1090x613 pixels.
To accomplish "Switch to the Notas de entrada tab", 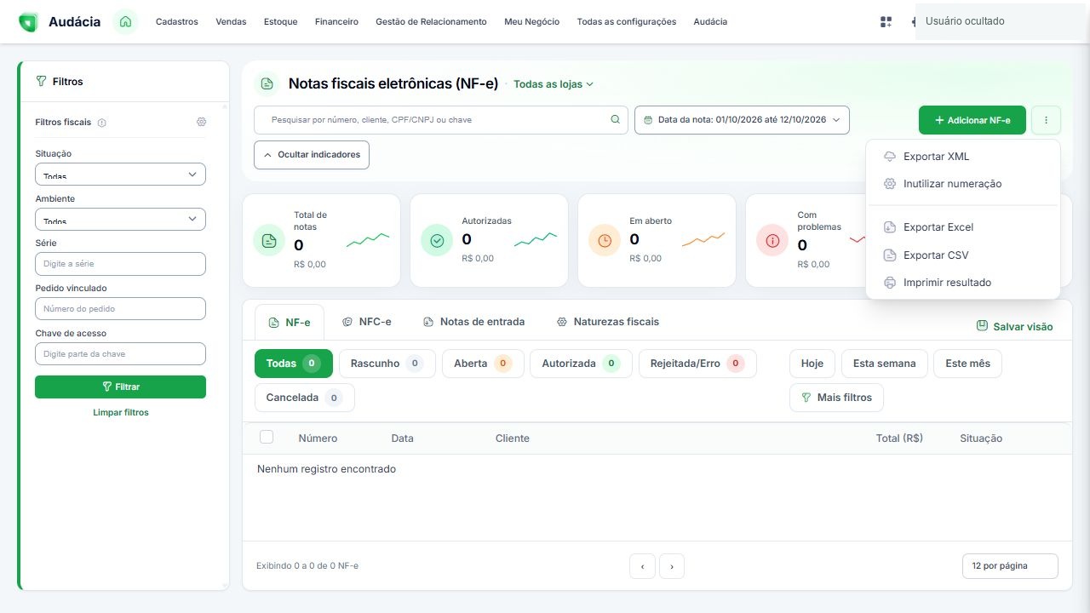I will [473, 322].
